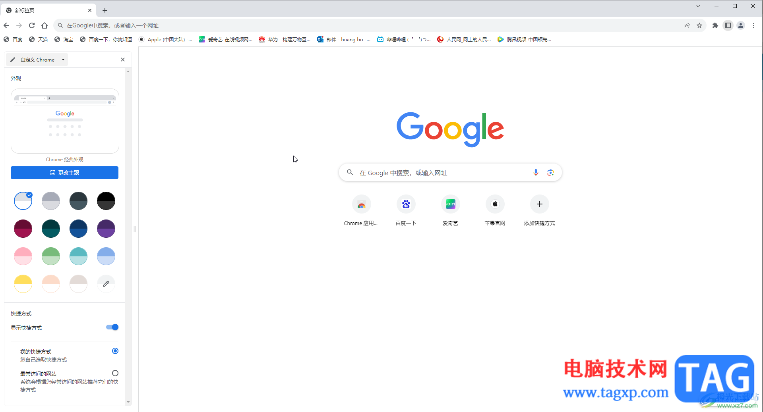Screen dimensions: 763x412
Task: Reload the current page
Action: pyautogui.click(x=32, y=25)
